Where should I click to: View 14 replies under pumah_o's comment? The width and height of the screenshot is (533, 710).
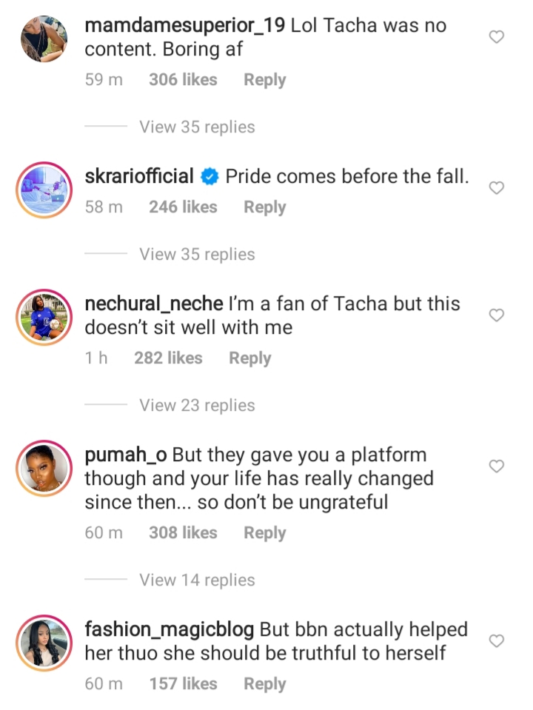pos(197,580)
